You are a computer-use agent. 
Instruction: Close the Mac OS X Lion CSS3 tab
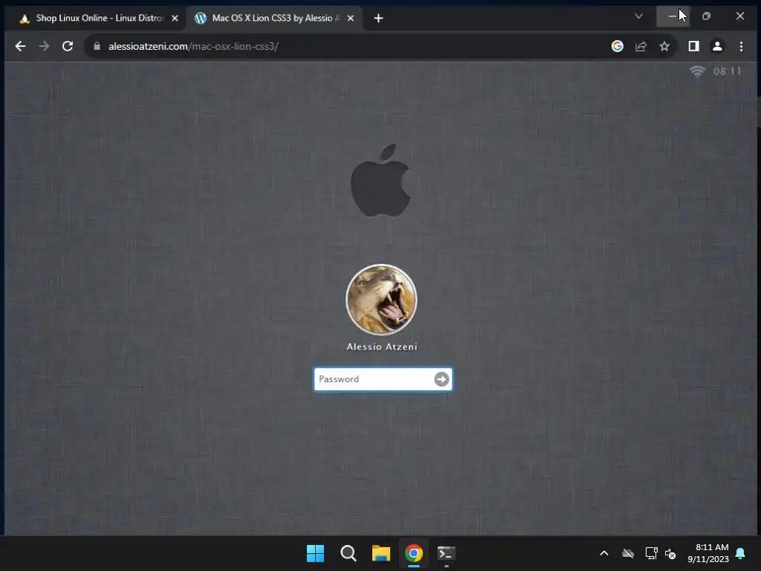[351, 18]
